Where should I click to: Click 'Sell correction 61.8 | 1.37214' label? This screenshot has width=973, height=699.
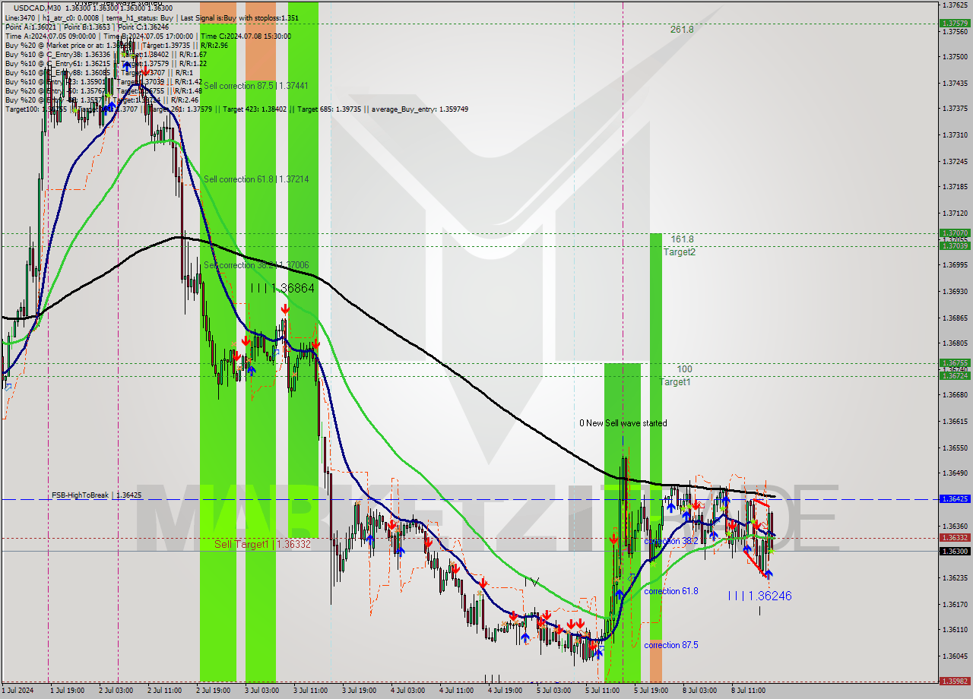click(256, 179)
